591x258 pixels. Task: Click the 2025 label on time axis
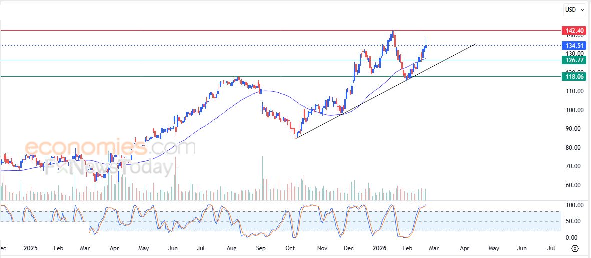[31, 248]
